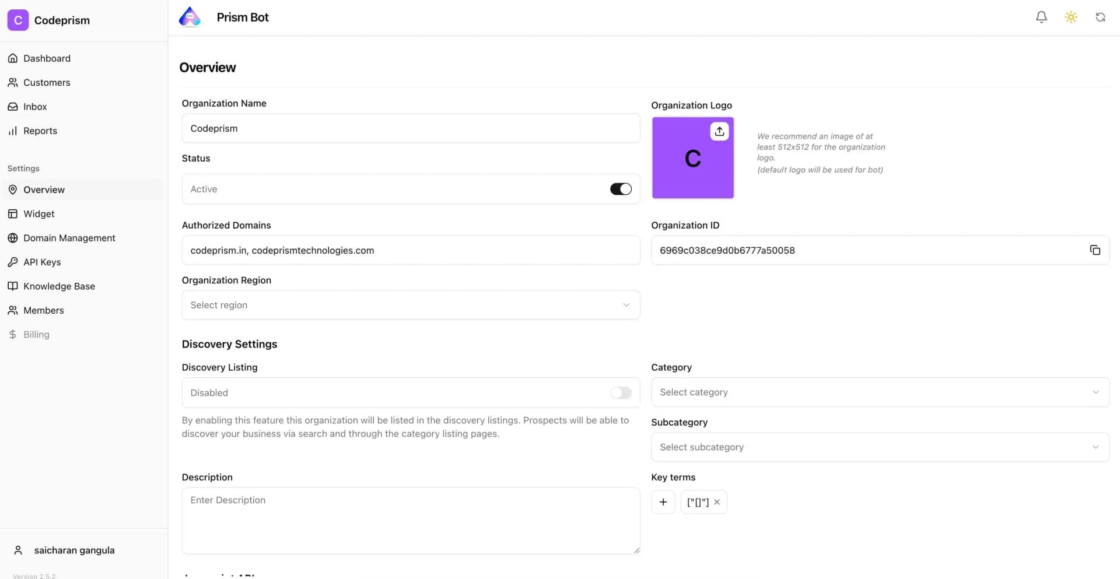Click the Enter Description text area
Screen dimensions: 1120x579
411,519
